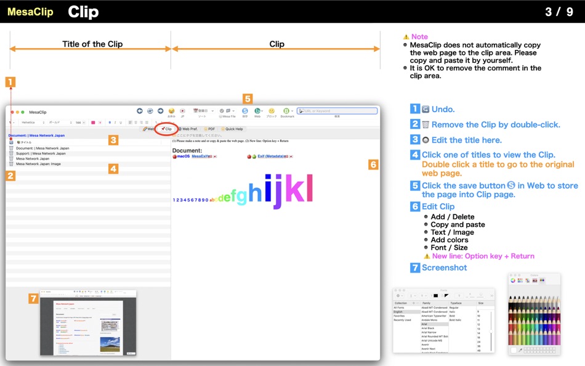Open the gear actions menu in Fonts panel
The image size is (585, 366).
tap(400, 296)
